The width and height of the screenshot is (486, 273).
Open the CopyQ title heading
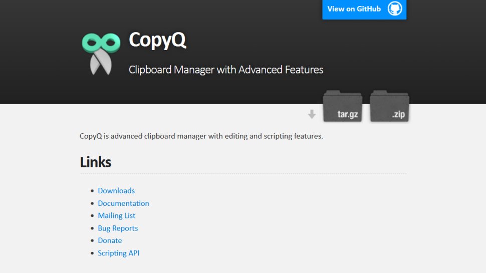pyautogui.click(x=157, y=40)
